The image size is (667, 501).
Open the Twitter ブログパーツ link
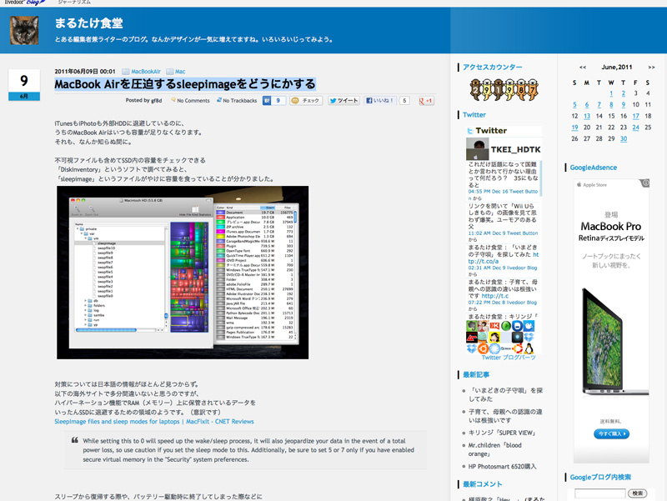tap(509, 358)
